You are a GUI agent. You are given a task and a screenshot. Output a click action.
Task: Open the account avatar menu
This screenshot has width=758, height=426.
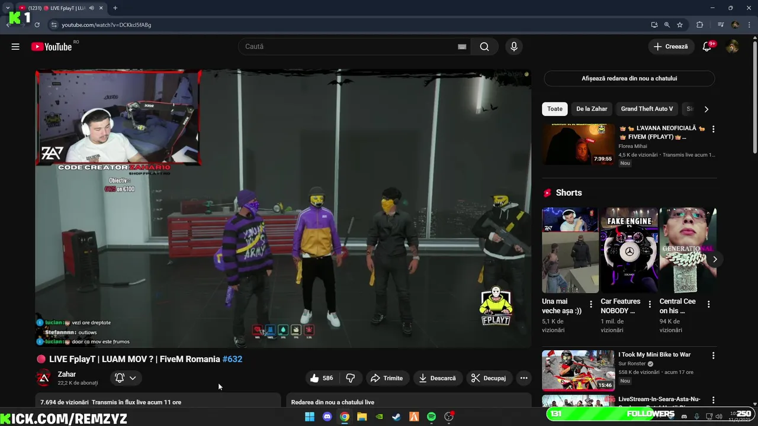tap(733, 47)
